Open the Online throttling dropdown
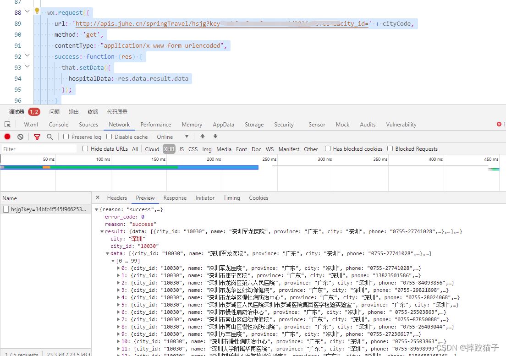506x356 pixels. (172, 137)
